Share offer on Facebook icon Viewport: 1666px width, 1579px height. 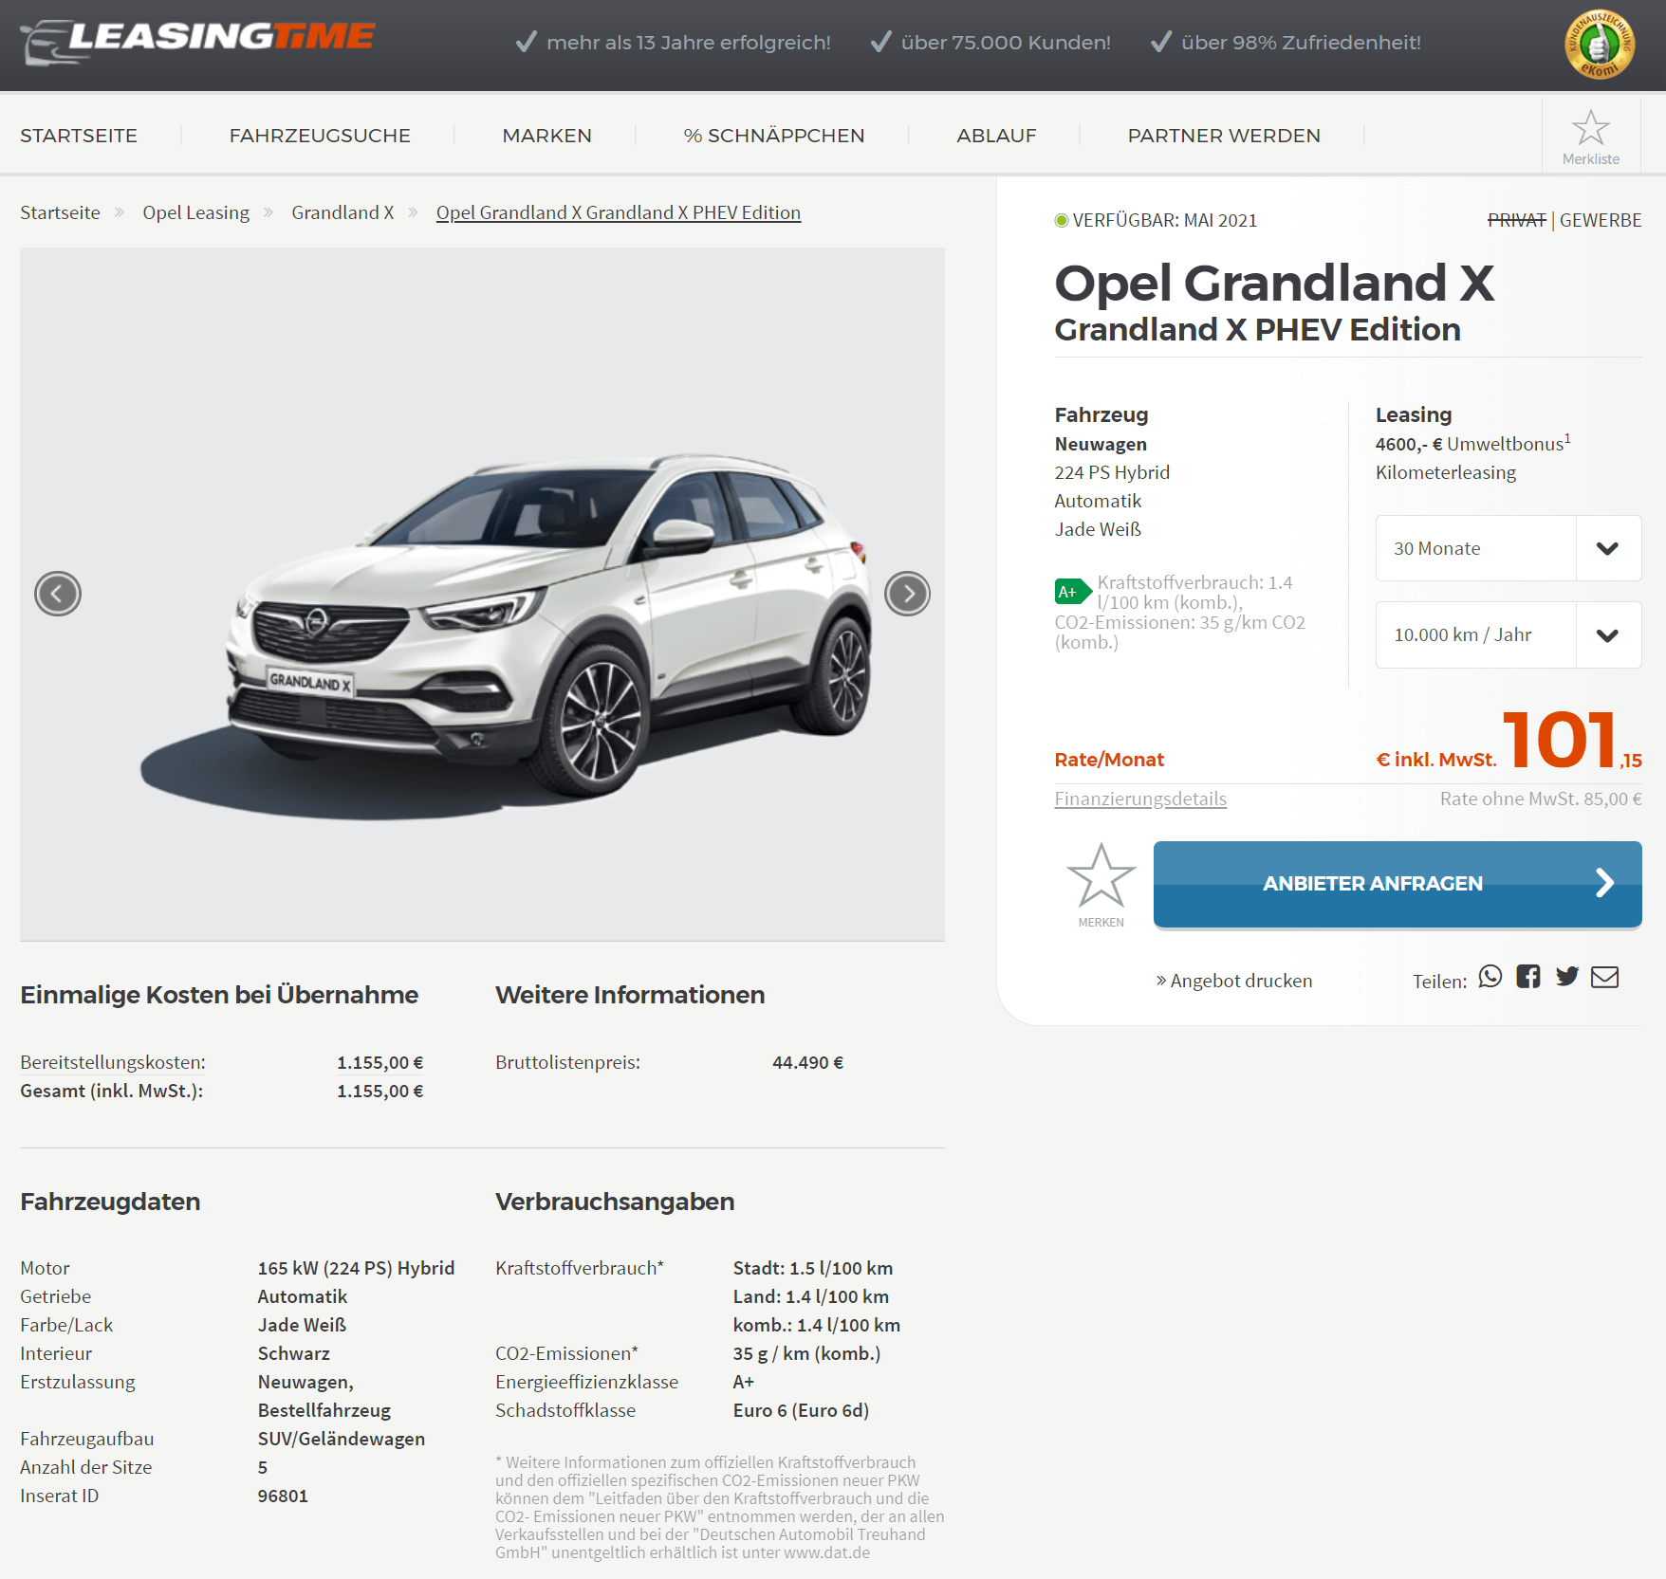coord(1528,977)
